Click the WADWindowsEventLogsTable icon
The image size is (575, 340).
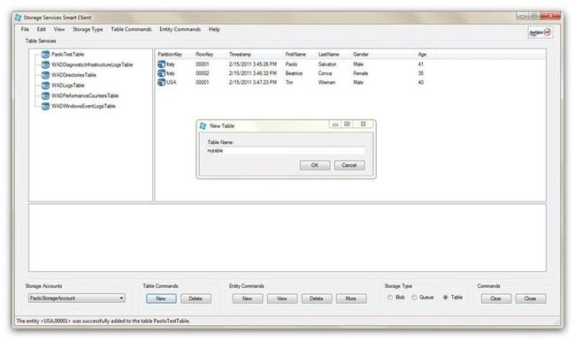(x=45, y=106)
